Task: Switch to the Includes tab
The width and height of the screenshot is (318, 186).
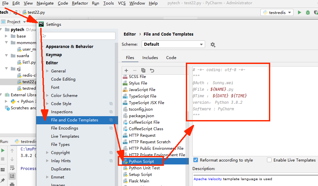Action: (150, 58)
